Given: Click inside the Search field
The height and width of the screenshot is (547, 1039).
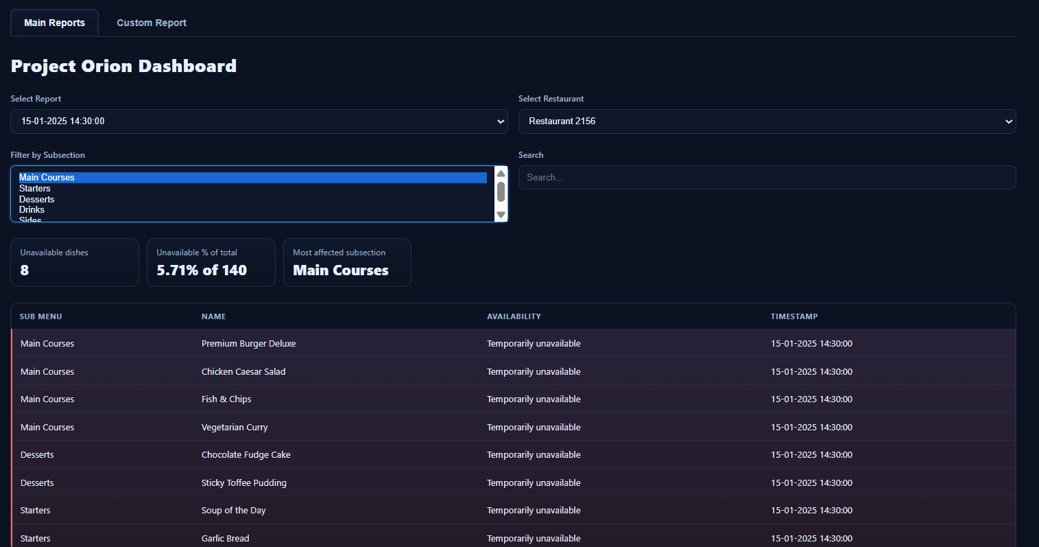Looking at the screenshot, I should pyautogui.click(x=767, y=177).
